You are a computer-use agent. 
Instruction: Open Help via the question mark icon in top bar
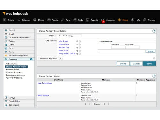132,20
